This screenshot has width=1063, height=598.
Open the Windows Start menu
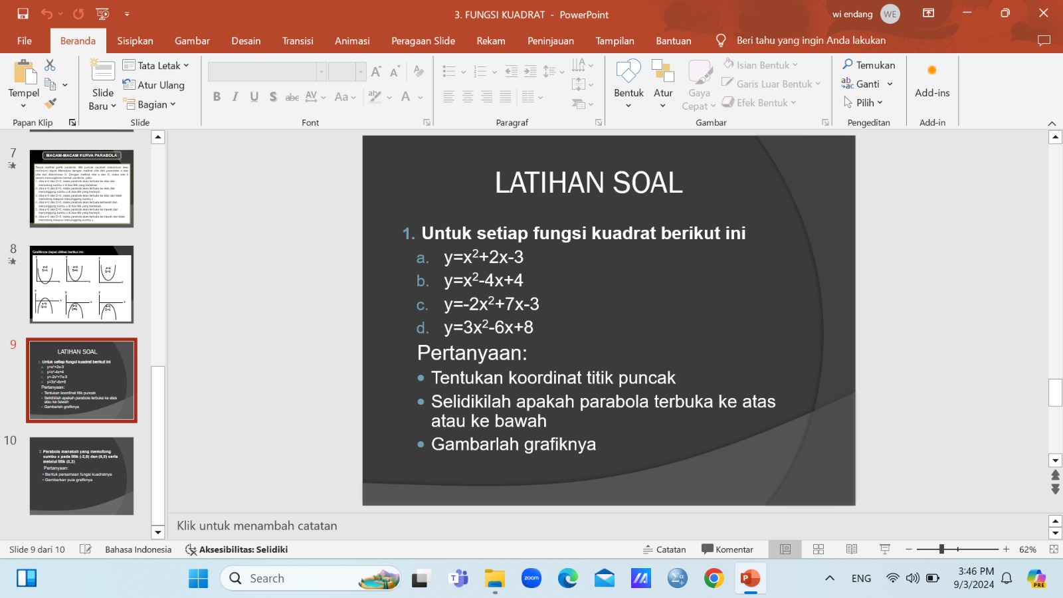click(x=198, y=579)
